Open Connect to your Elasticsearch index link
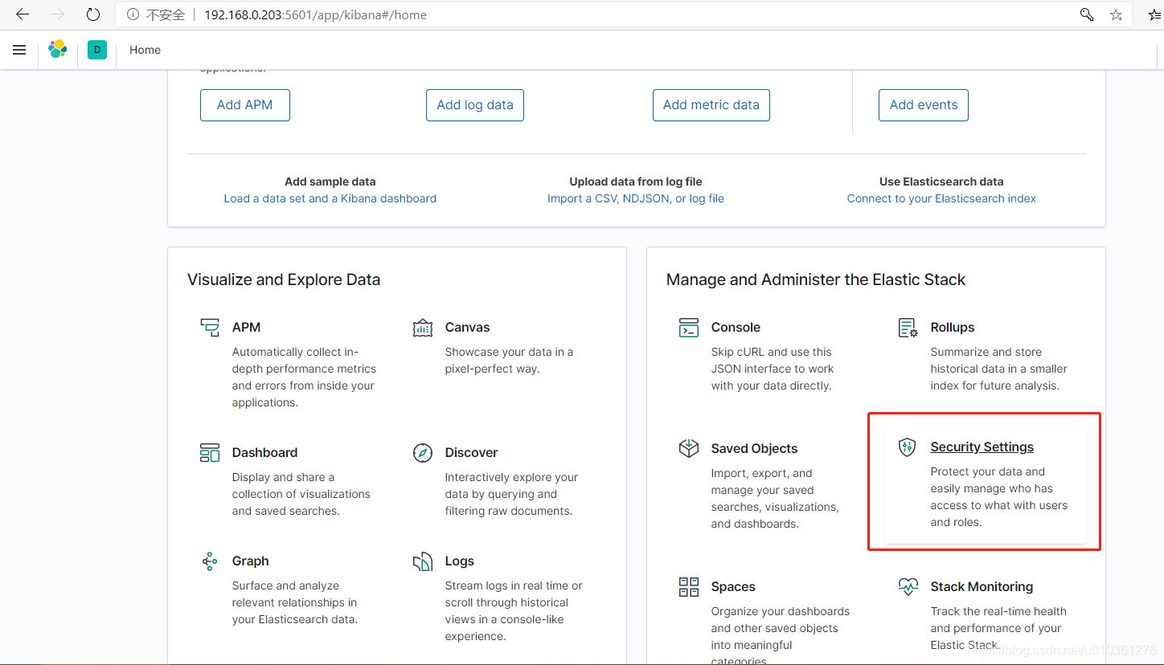Image resolution: width=1164 pixels, height=665 pixels. tap(941, 198)
